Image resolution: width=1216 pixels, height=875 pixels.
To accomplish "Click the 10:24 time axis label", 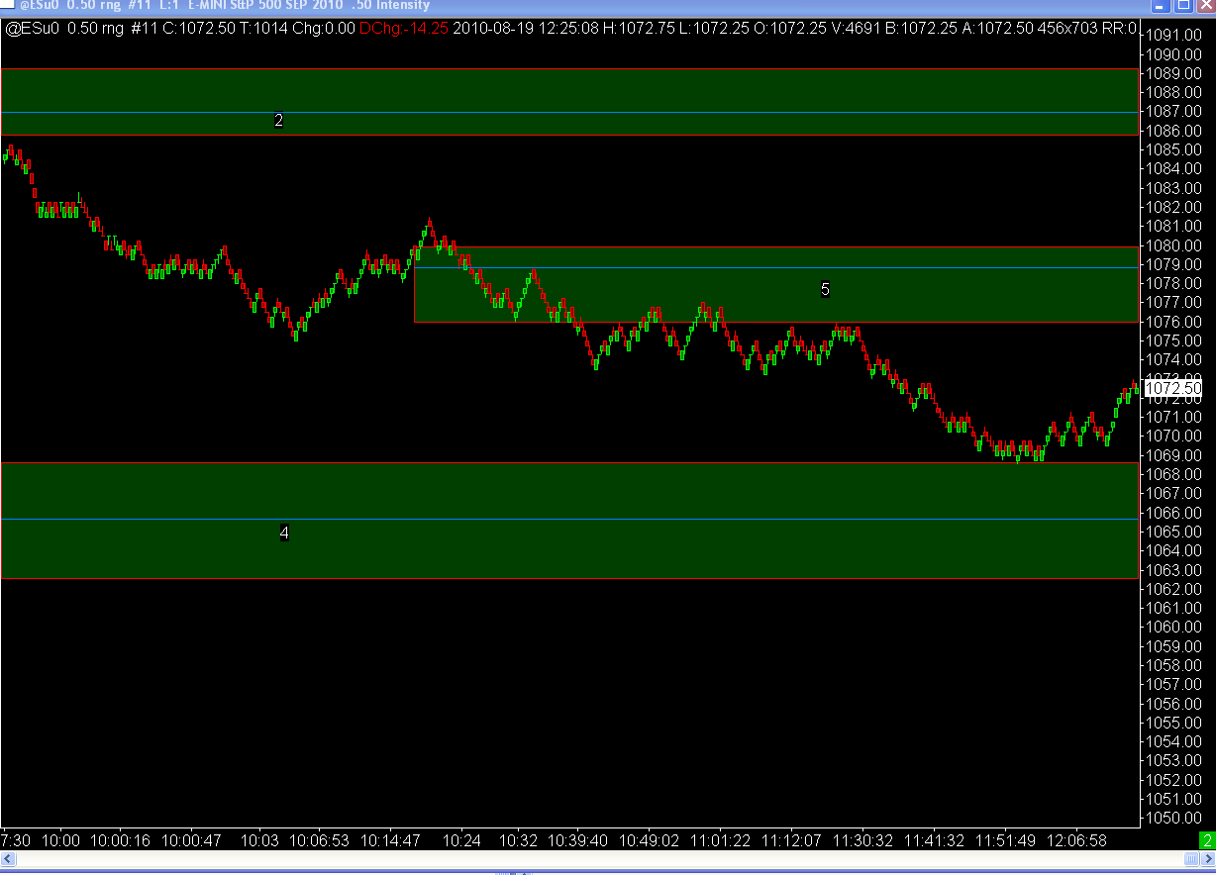I will click(462, 840).
